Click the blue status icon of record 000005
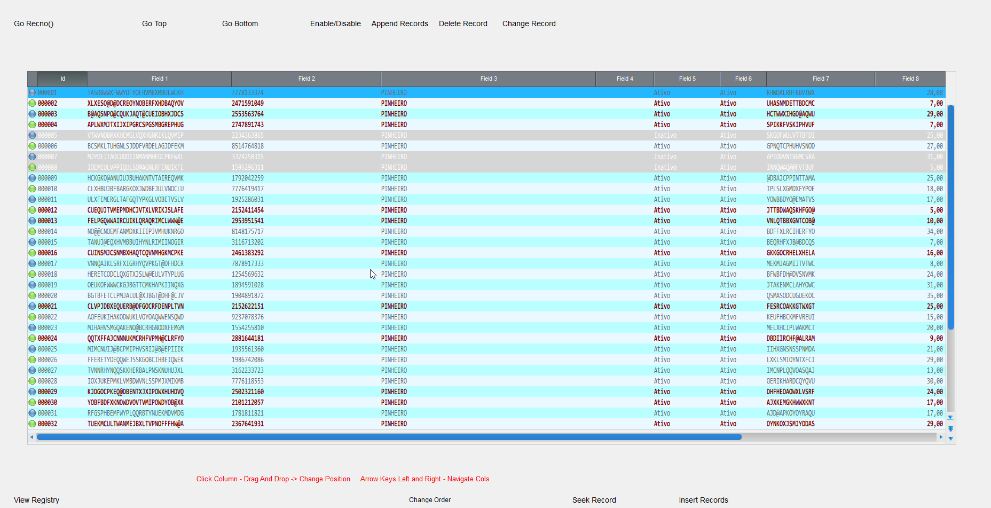 32,135
